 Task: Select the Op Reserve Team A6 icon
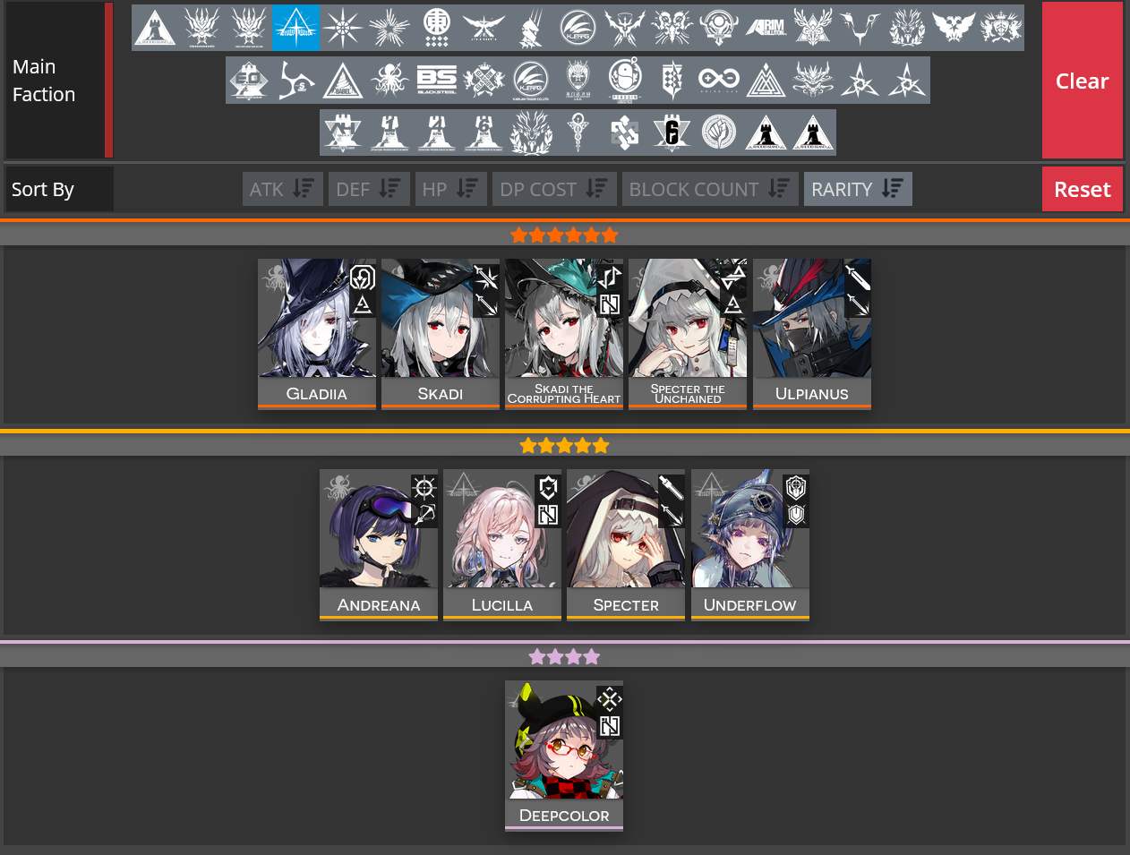tap(484, 133)
